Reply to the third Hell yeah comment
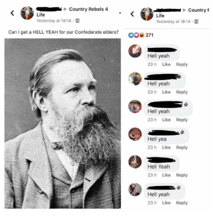The image size is (213, 218). coord(182,120)
